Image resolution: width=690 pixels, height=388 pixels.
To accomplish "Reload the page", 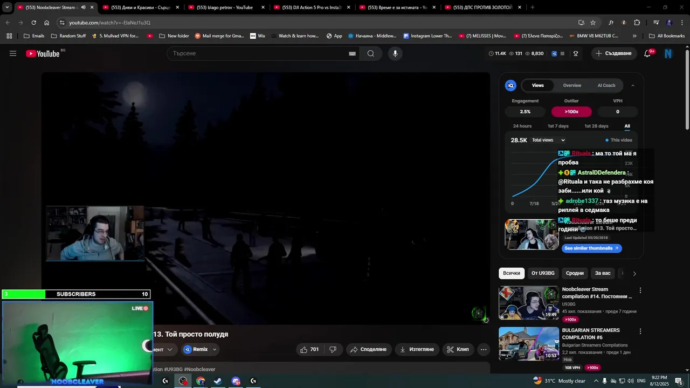I will [33, 23].
